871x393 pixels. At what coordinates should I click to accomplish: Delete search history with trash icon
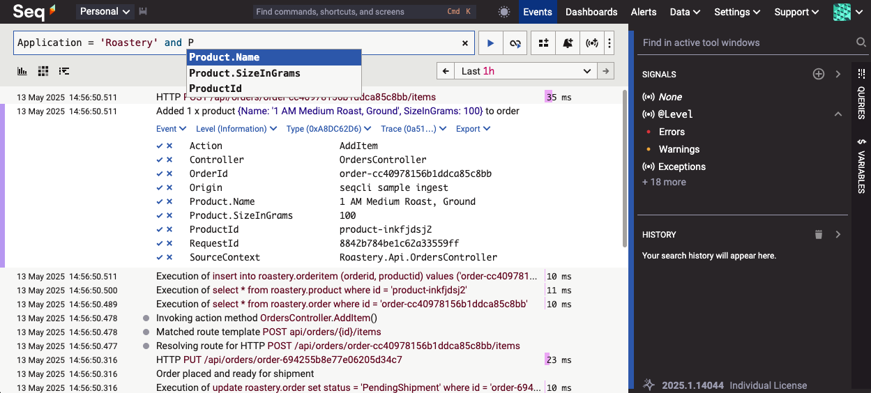[819, 235]
